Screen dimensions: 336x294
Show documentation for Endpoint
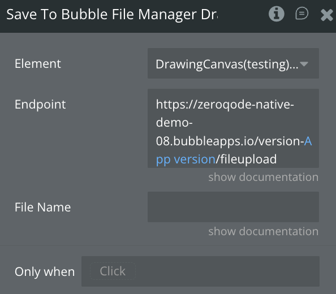coord(264,177)
